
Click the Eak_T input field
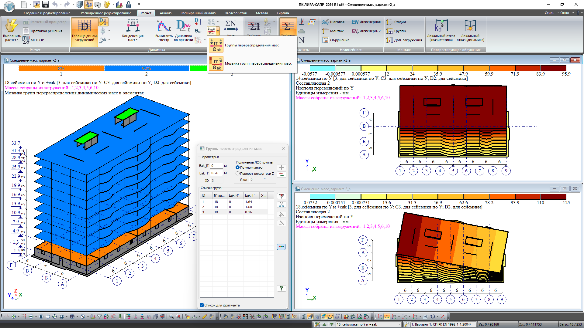(x=216, y=173)
